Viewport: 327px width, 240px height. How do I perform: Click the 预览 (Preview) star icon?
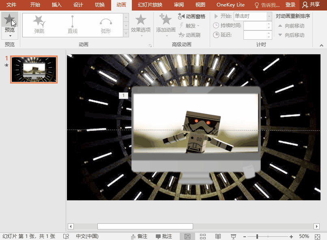pyautogui.click(x=9, y=19)
